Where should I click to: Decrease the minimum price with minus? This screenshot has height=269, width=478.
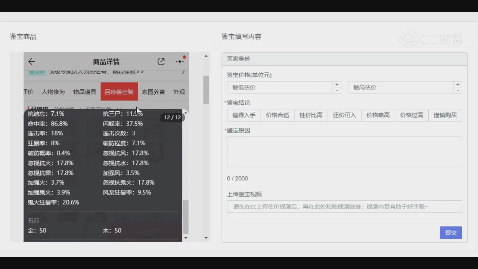pyautogui.click(x=337, y=90)
